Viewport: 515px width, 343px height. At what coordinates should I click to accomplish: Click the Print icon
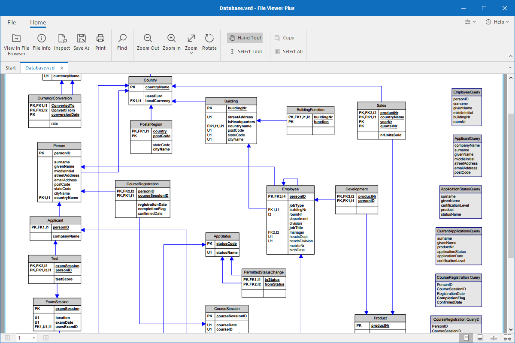click(x=100, y=42)
